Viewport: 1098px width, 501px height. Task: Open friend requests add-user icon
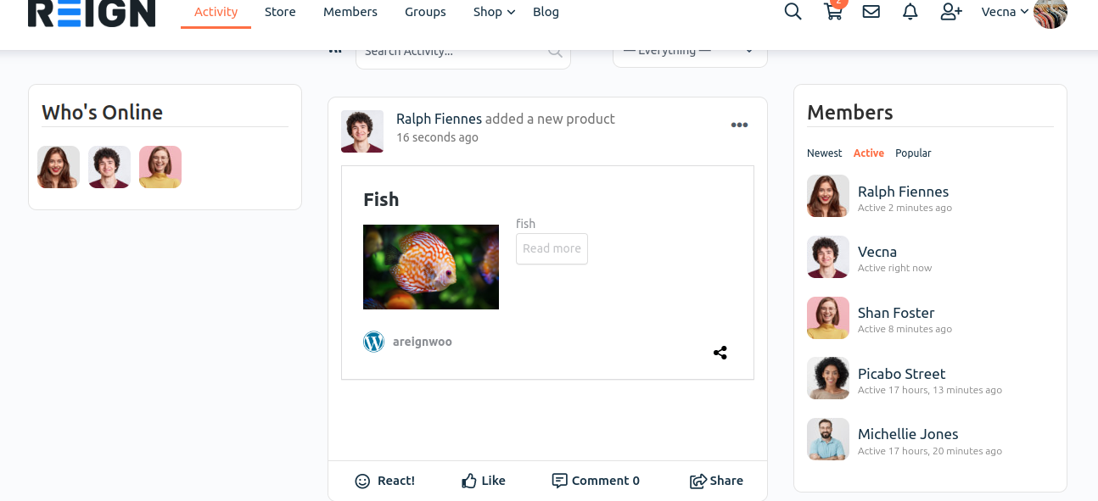coord(951,12)
